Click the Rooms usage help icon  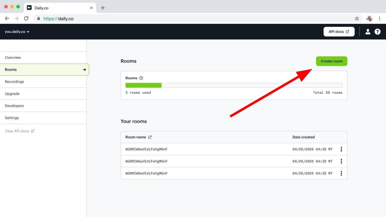(141, 78)
